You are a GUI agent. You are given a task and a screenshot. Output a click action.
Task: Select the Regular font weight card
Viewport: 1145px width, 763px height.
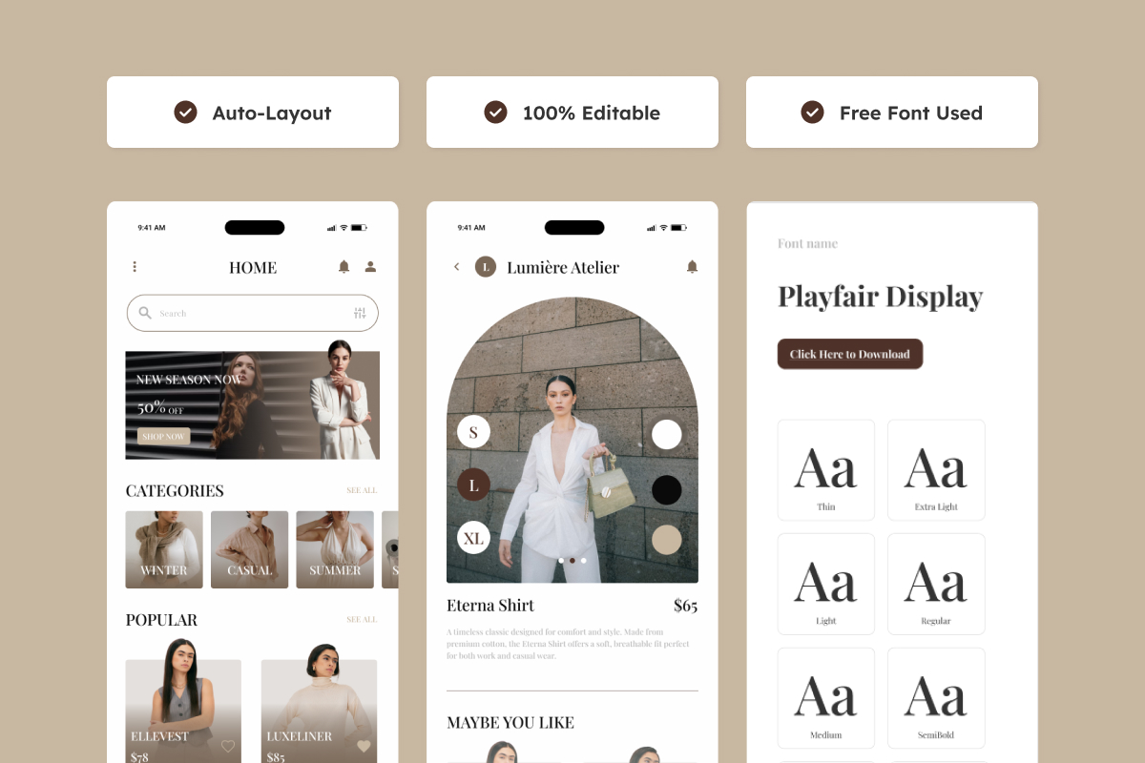[936, 584]
